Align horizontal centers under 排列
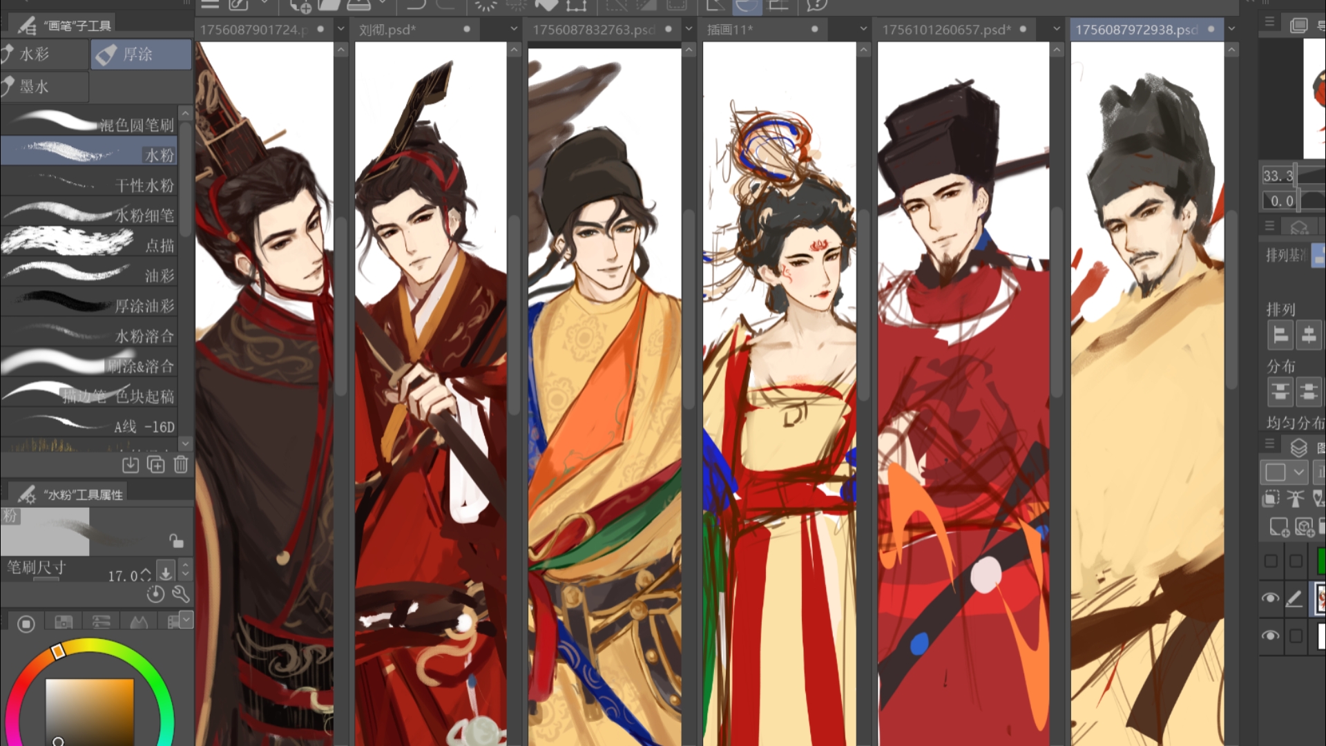1326x746 pixels. click(x=1309, y=336)
